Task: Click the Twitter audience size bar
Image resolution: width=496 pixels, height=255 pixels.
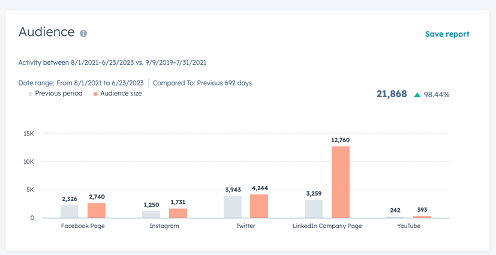Action: (259, 206)
